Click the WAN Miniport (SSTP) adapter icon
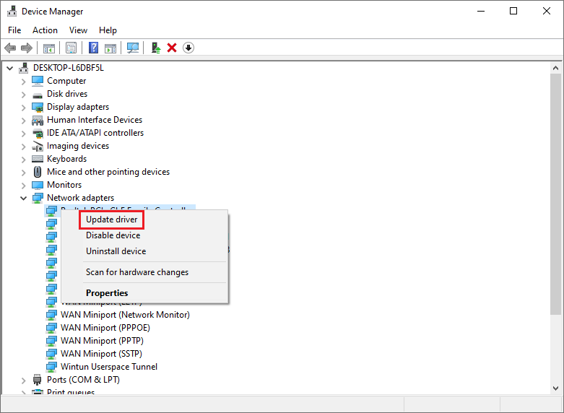Screen dimensions: 564x413 tap(51, 354)
